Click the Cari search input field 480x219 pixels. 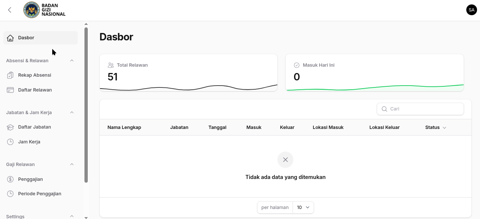tap(420, 109)
